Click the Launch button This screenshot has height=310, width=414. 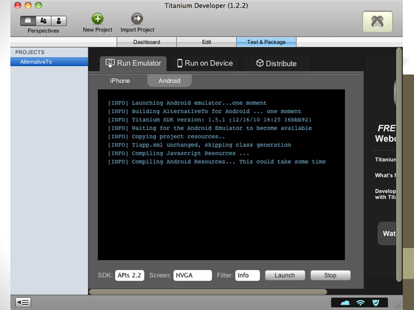[x=285, y=275]
